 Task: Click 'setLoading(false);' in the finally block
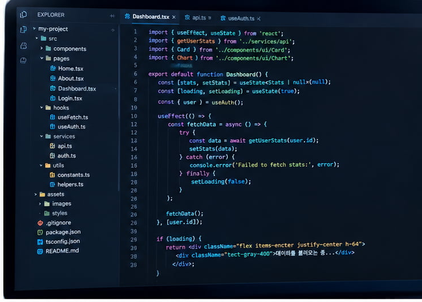pos(221,182)
